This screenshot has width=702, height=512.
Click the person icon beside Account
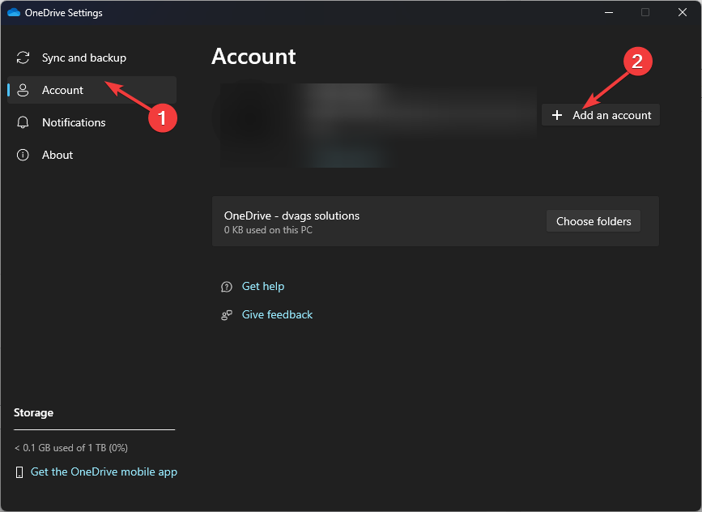pyautogui.click(x=23, y=90)
